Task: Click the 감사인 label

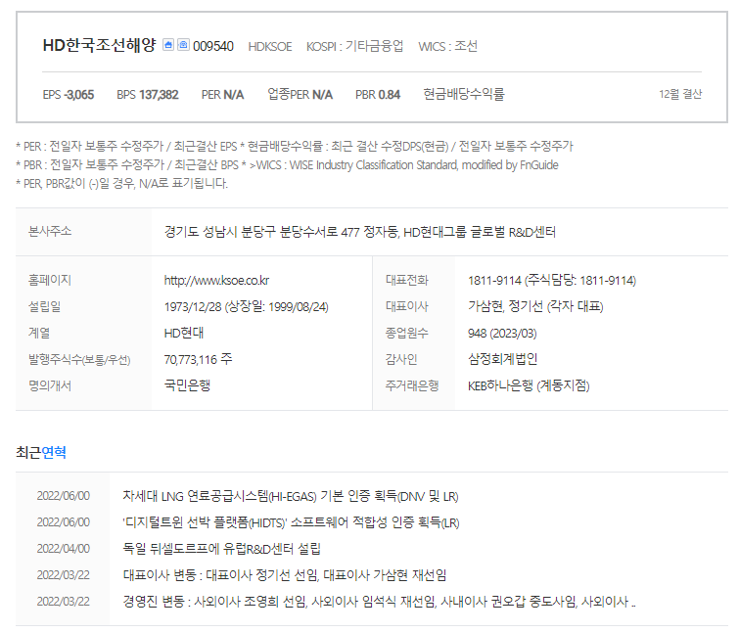Action: click(401, 359)
